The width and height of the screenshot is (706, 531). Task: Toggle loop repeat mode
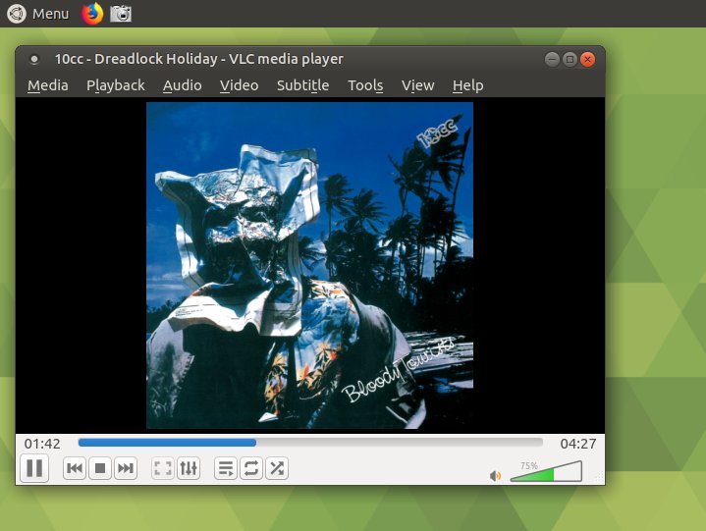[x=251, y=468]
